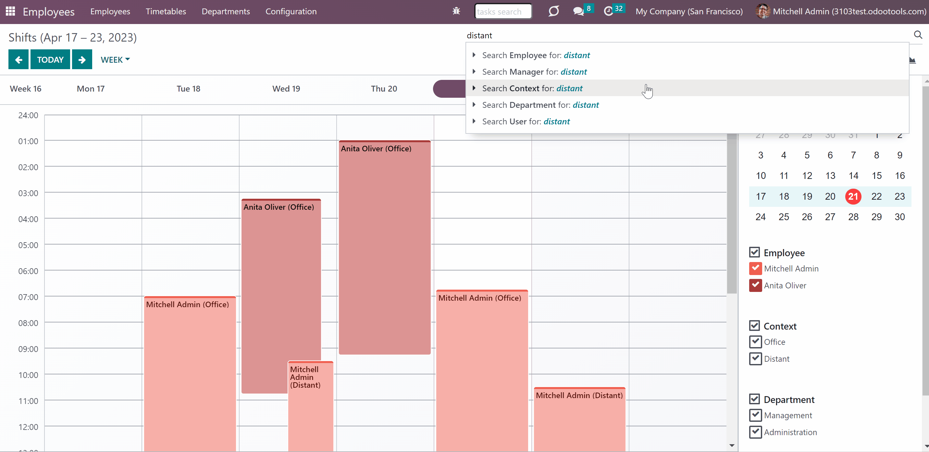Select day 21 in mini calendar
The image size is (929, 452).
[853, 196]
